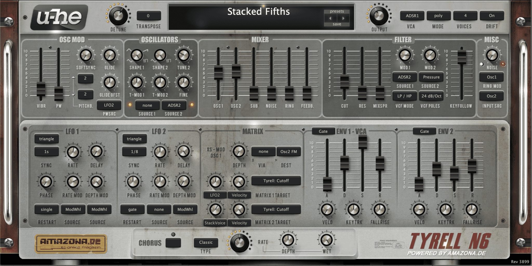Click the filter MOD 2 knob
Screen dimensions: 532x266
[x=430, y=55]
